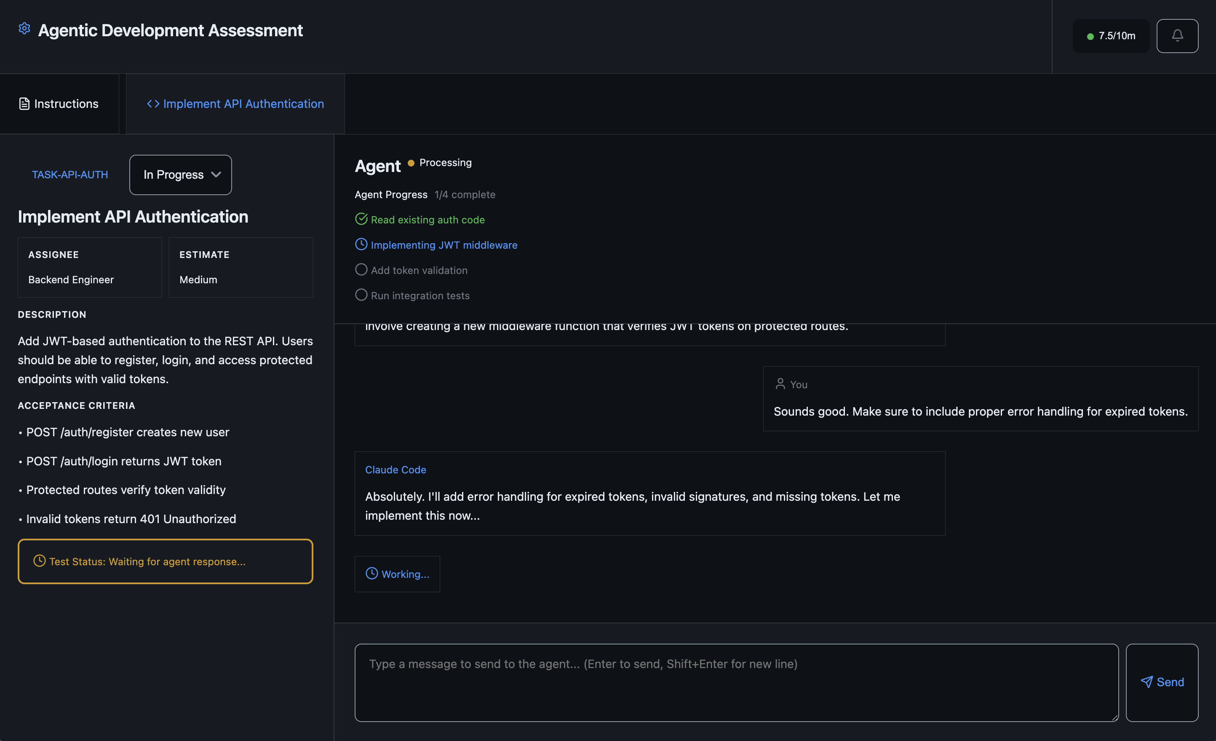Click the code brackets icon on the task tab
This screenshot has height=741, width=1216.
click(x=153, y=104)
